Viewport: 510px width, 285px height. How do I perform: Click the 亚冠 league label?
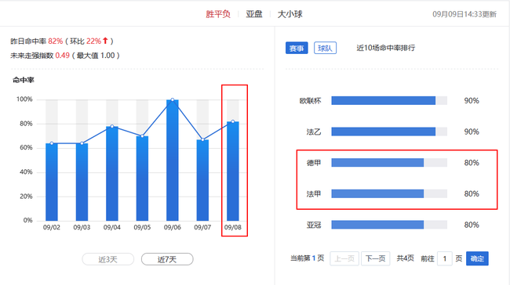(x=314, y=225)
